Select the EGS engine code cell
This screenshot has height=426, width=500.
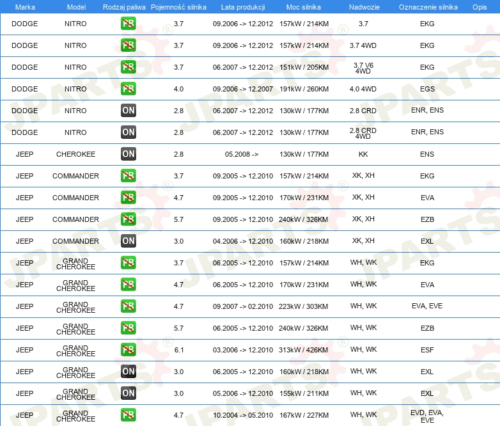427,89
